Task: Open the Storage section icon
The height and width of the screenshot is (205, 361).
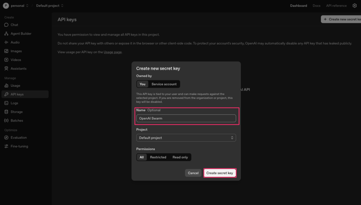Action: 6,112
